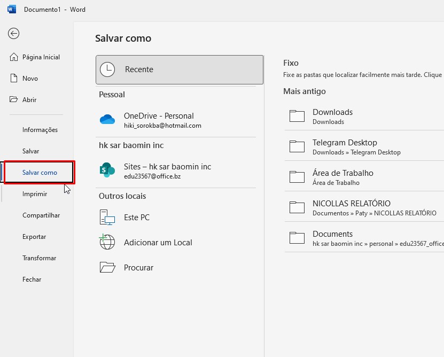Open the Imprimir option
Image resolution: width=444 pixels, height=357 pixels.
37,194
